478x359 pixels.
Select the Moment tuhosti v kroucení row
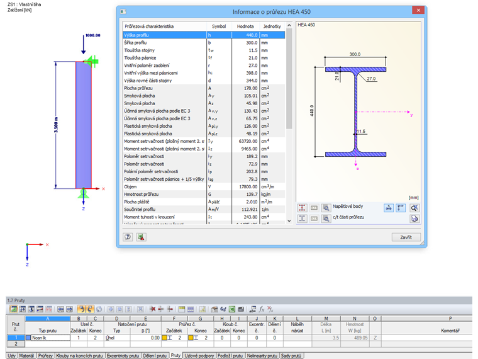pyautogui.click(x=204, y=217)
